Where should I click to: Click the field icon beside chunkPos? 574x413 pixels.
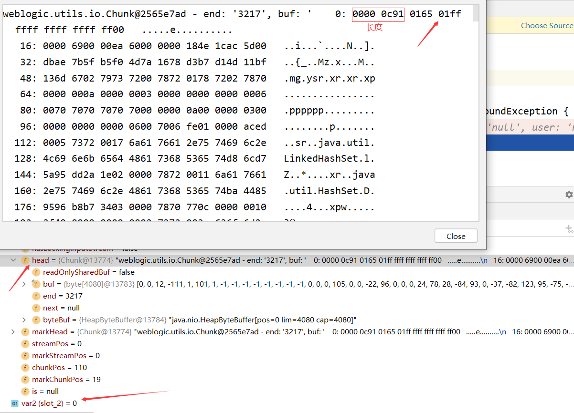pyautogui.click(x=25, y=368)
